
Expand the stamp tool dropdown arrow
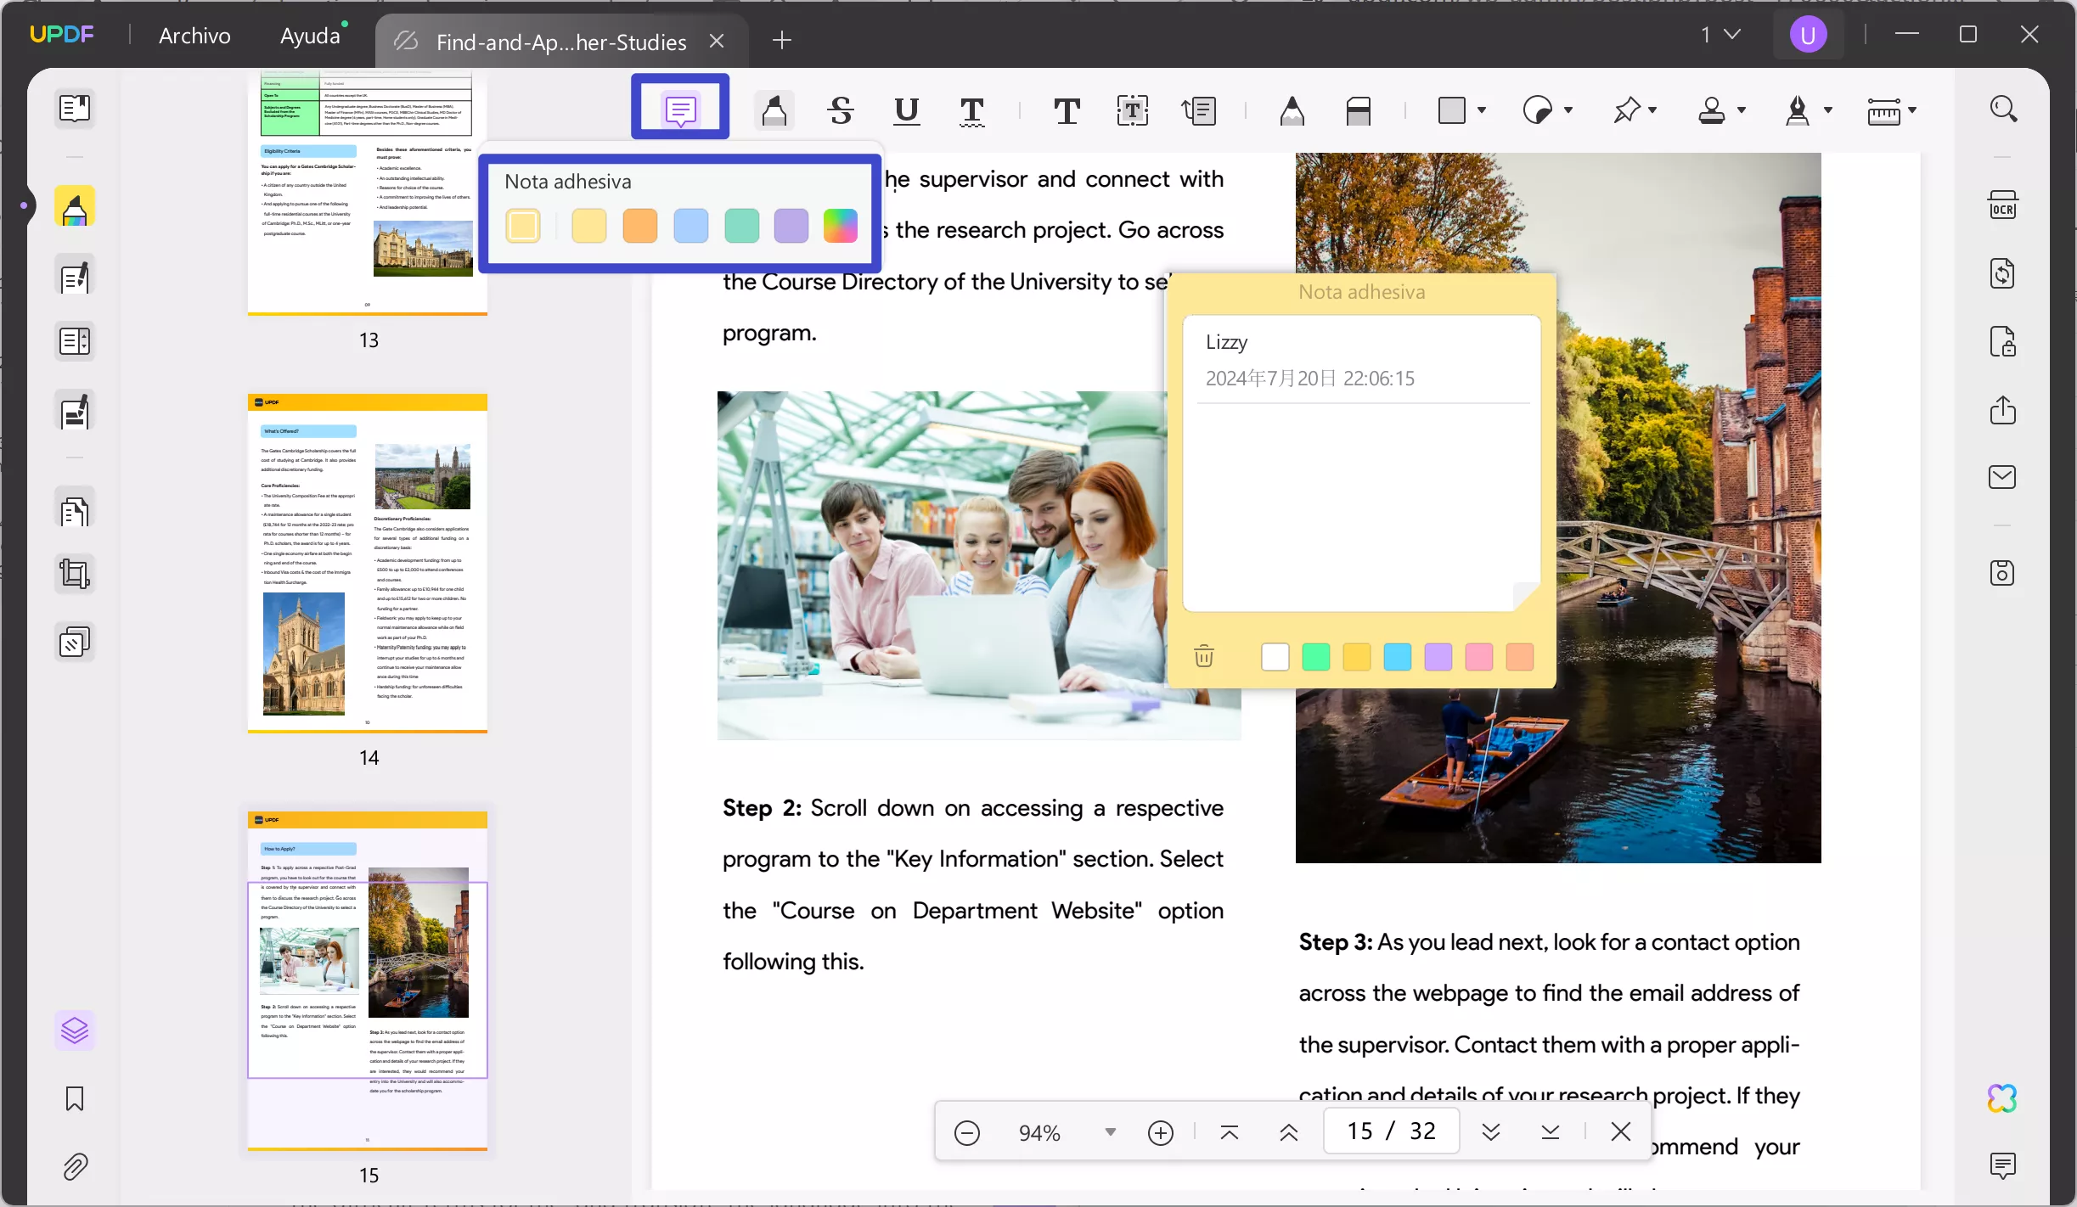(1742, 110)
